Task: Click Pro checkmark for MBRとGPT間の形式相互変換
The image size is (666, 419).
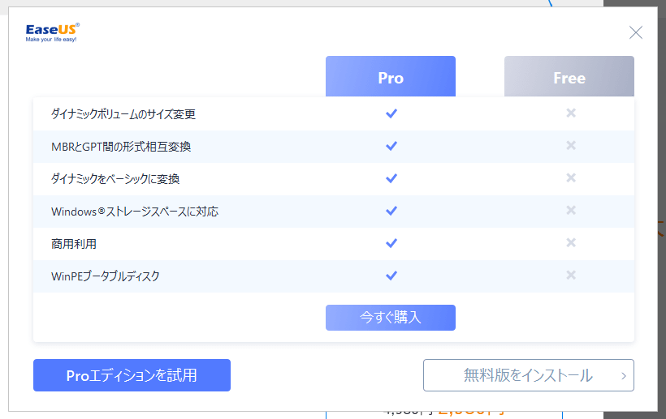Action: tap(391, 146)
